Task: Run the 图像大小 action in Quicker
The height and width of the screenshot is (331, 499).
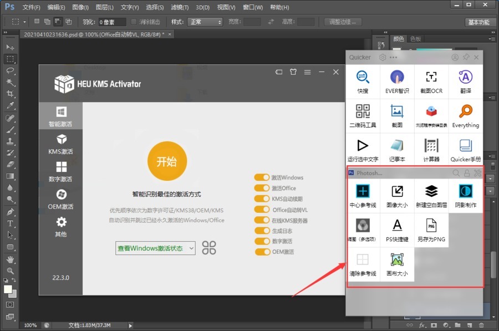Action: click(x=397, y=196)
